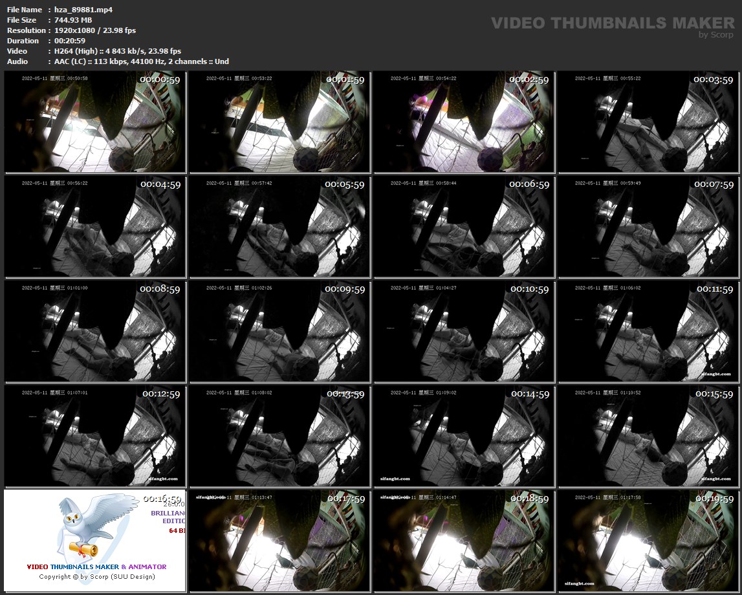Image resolution: width=742 pixels, height=595 pixels.
Task: Choose the frame labeled 00:07:59
Action: [x=648, y=227]
